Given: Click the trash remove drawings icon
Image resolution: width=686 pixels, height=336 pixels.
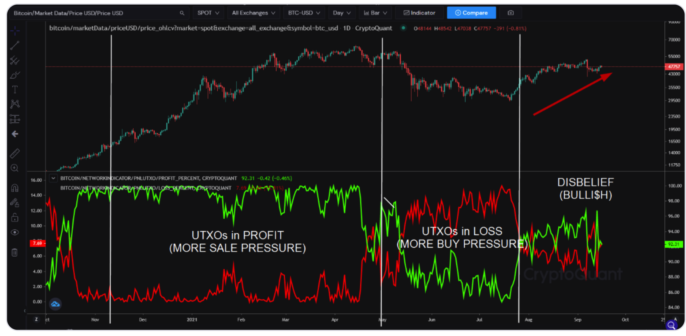Looking at the screenshot, I should coord(15,252).
